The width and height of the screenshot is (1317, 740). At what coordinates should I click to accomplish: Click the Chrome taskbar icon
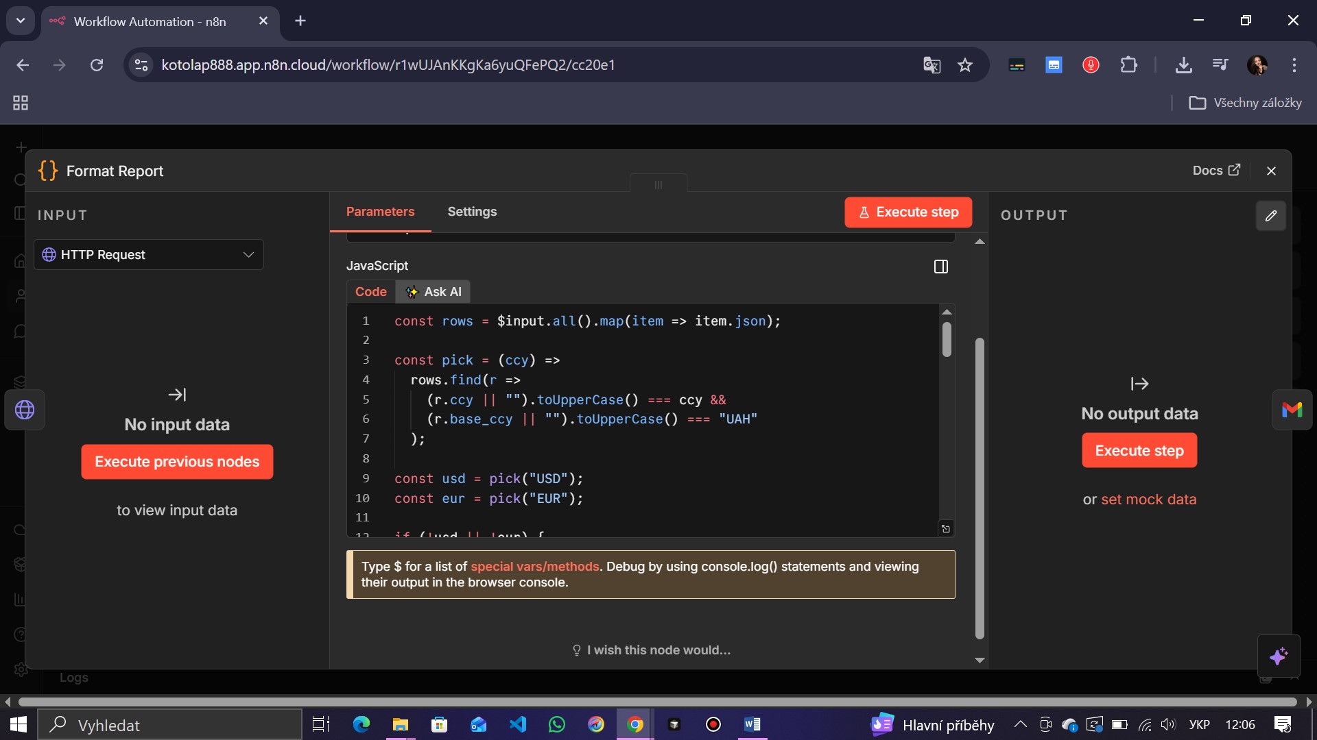(635, 724)
